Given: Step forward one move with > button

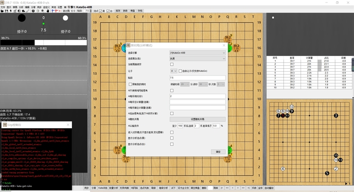Looking at the screenshot, I should [238, 188].
